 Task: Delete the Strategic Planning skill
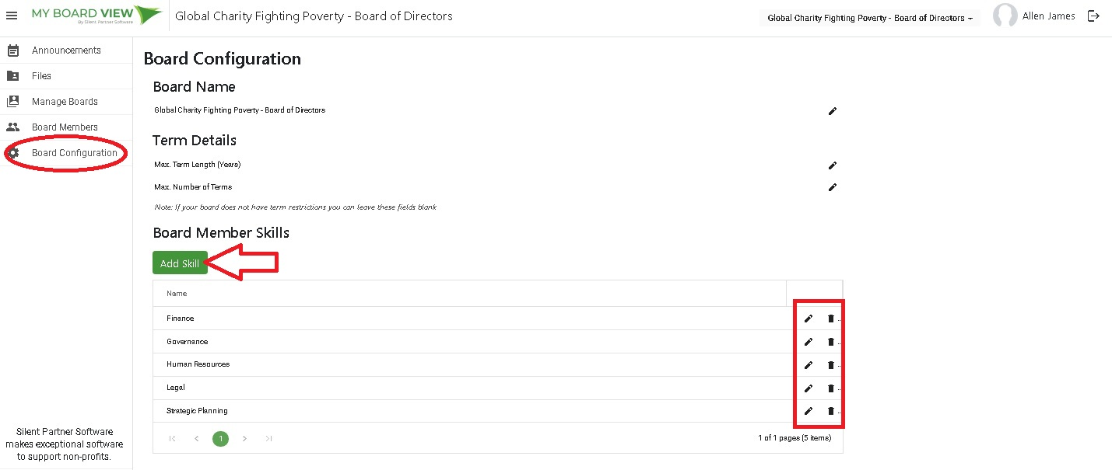click(830, 411)
